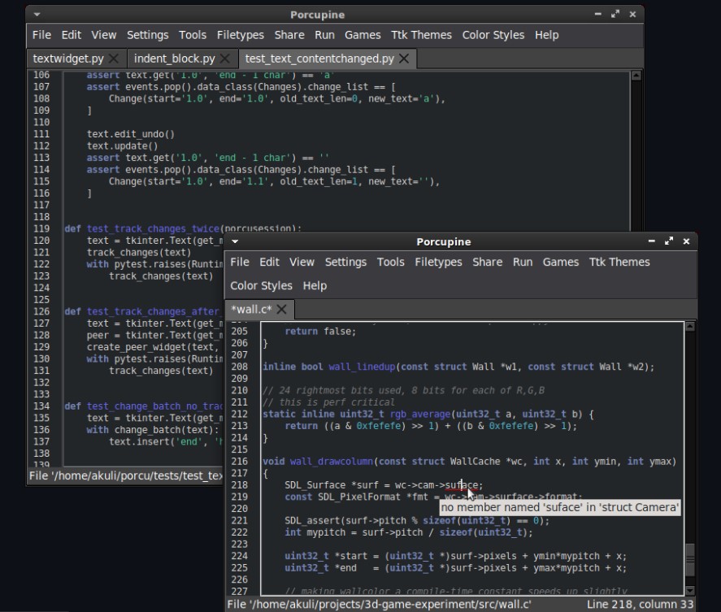The height and width of the screenshot is (612, 721).
Task: Close the *wall.c* tab
Action: 281,310
